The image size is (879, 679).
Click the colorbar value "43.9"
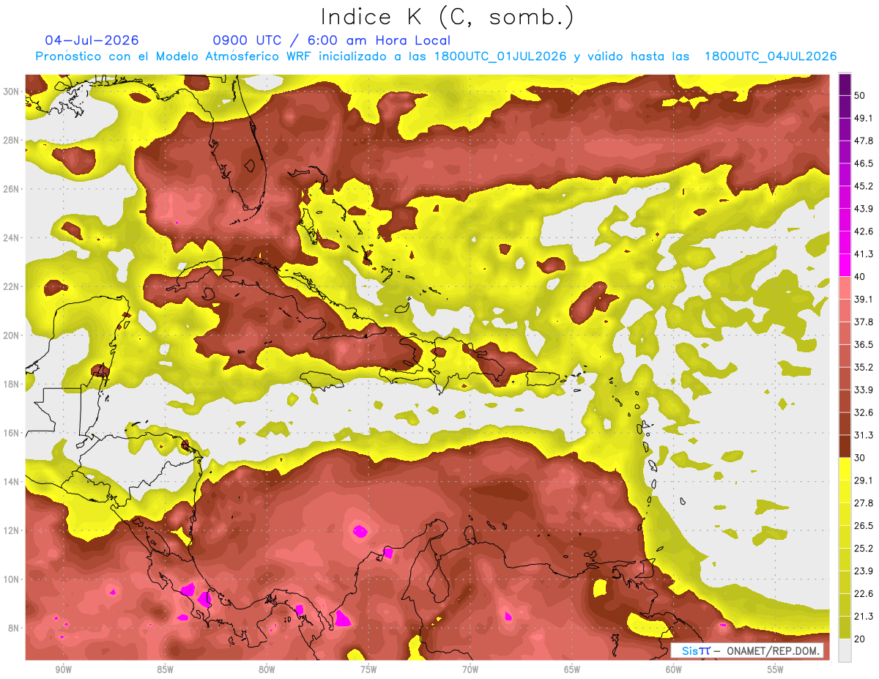click(x=865, y=209)
